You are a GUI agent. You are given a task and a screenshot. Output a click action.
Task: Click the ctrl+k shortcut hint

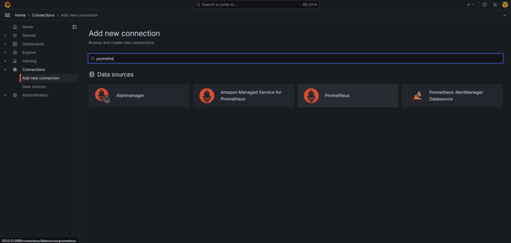(x=310, y=4)
